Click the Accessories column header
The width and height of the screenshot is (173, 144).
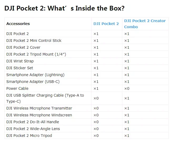[x=18, y=24]
